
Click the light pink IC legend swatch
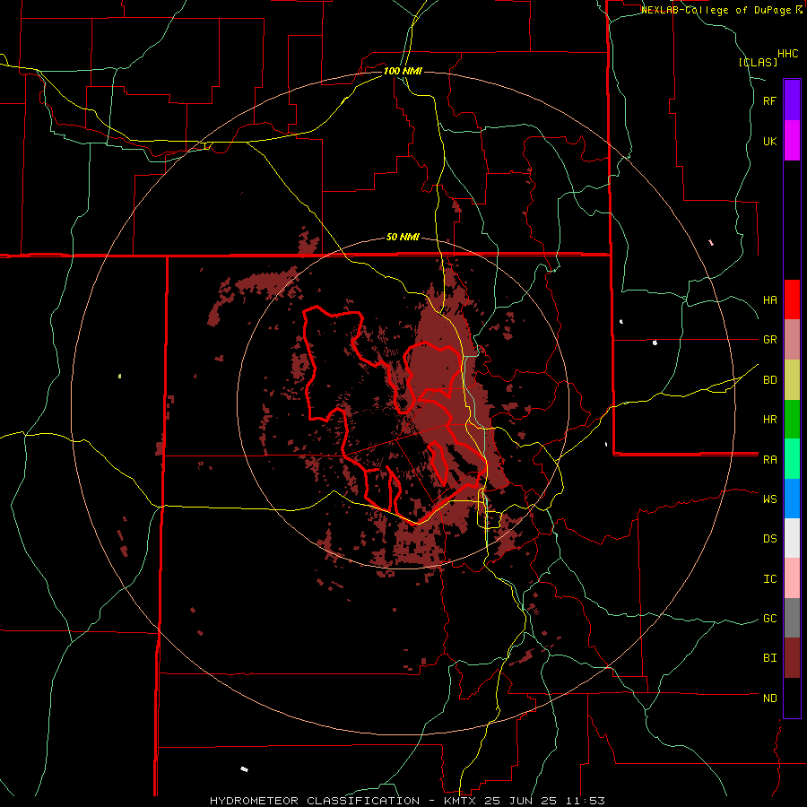tap(792, 578)
